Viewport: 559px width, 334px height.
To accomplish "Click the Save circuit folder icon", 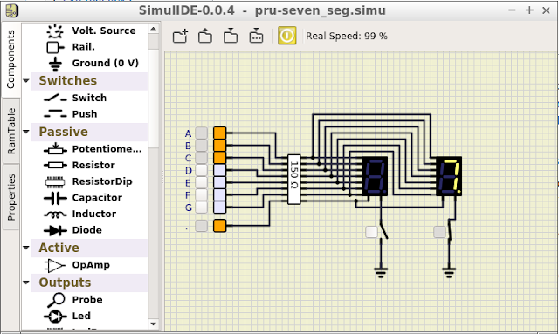I will coord(231,36).
